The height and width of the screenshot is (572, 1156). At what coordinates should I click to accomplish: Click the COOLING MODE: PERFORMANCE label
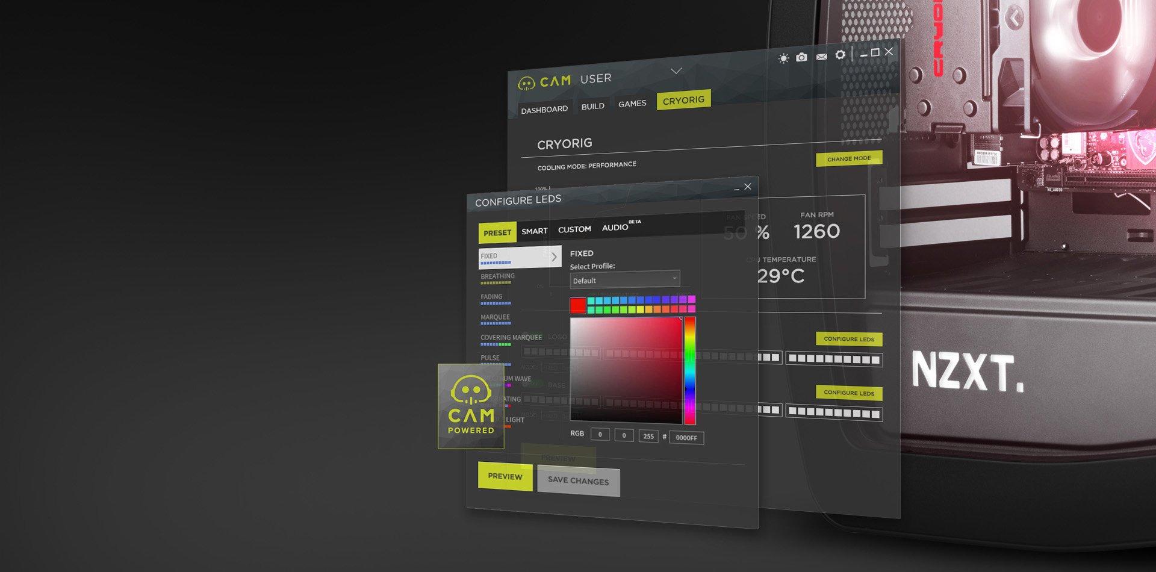tap(587, 166)
